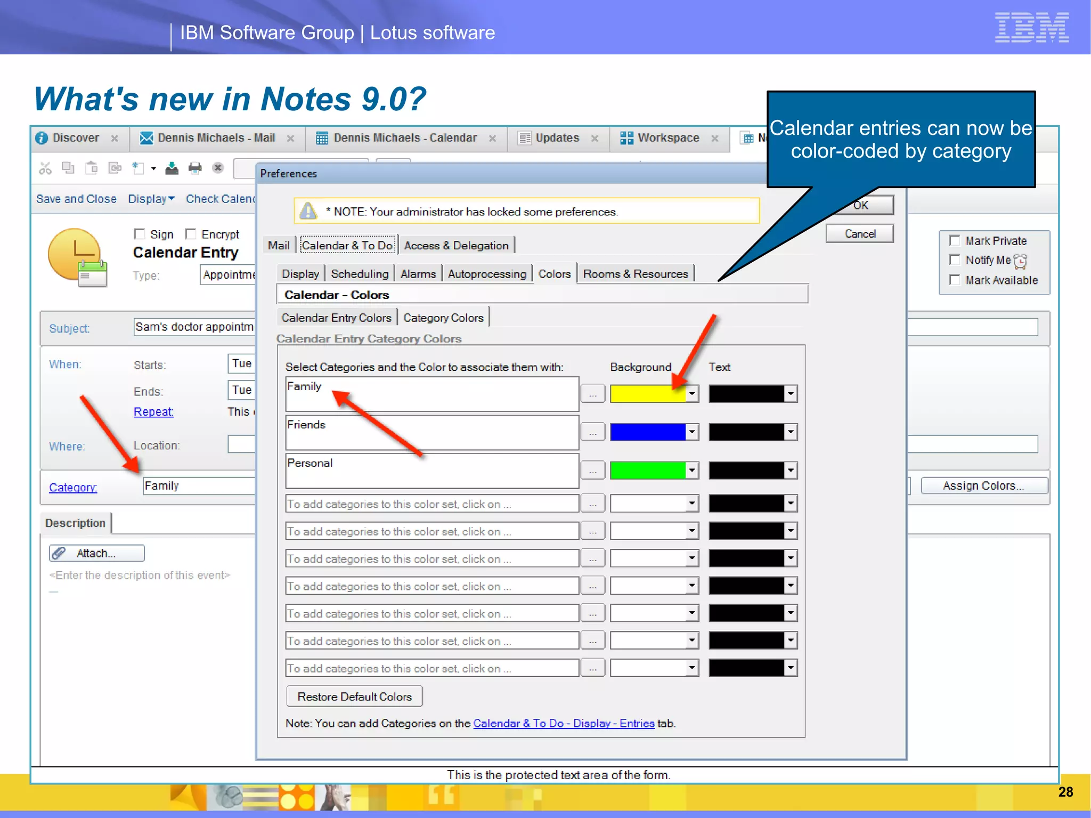Click the ellipsis button beside Family
The image size is (1091, 818).
[x=593, y=394]
